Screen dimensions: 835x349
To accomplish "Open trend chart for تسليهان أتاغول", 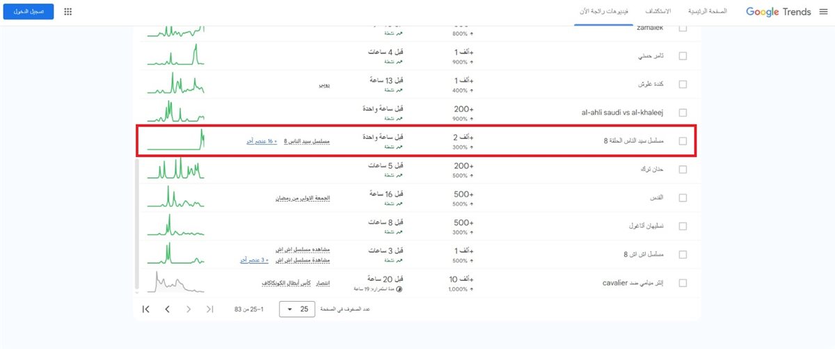I will [x=177, y=226].
